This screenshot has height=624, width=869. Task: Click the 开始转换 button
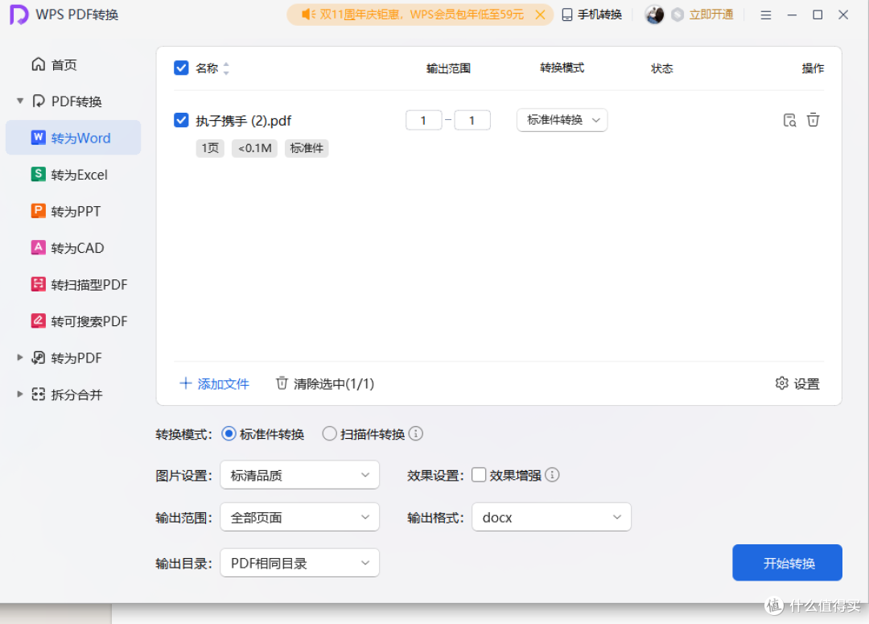coord(787,563)
